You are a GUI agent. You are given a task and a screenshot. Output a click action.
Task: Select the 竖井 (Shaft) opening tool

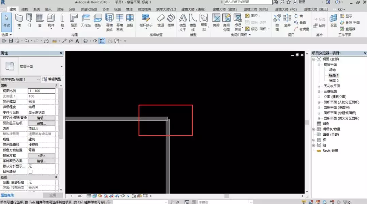287,20
